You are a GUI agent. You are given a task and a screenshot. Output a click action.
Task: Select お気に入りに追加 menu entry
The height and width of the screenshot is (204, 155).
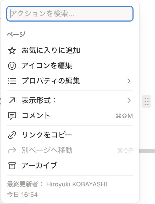[x=70, y=50]
